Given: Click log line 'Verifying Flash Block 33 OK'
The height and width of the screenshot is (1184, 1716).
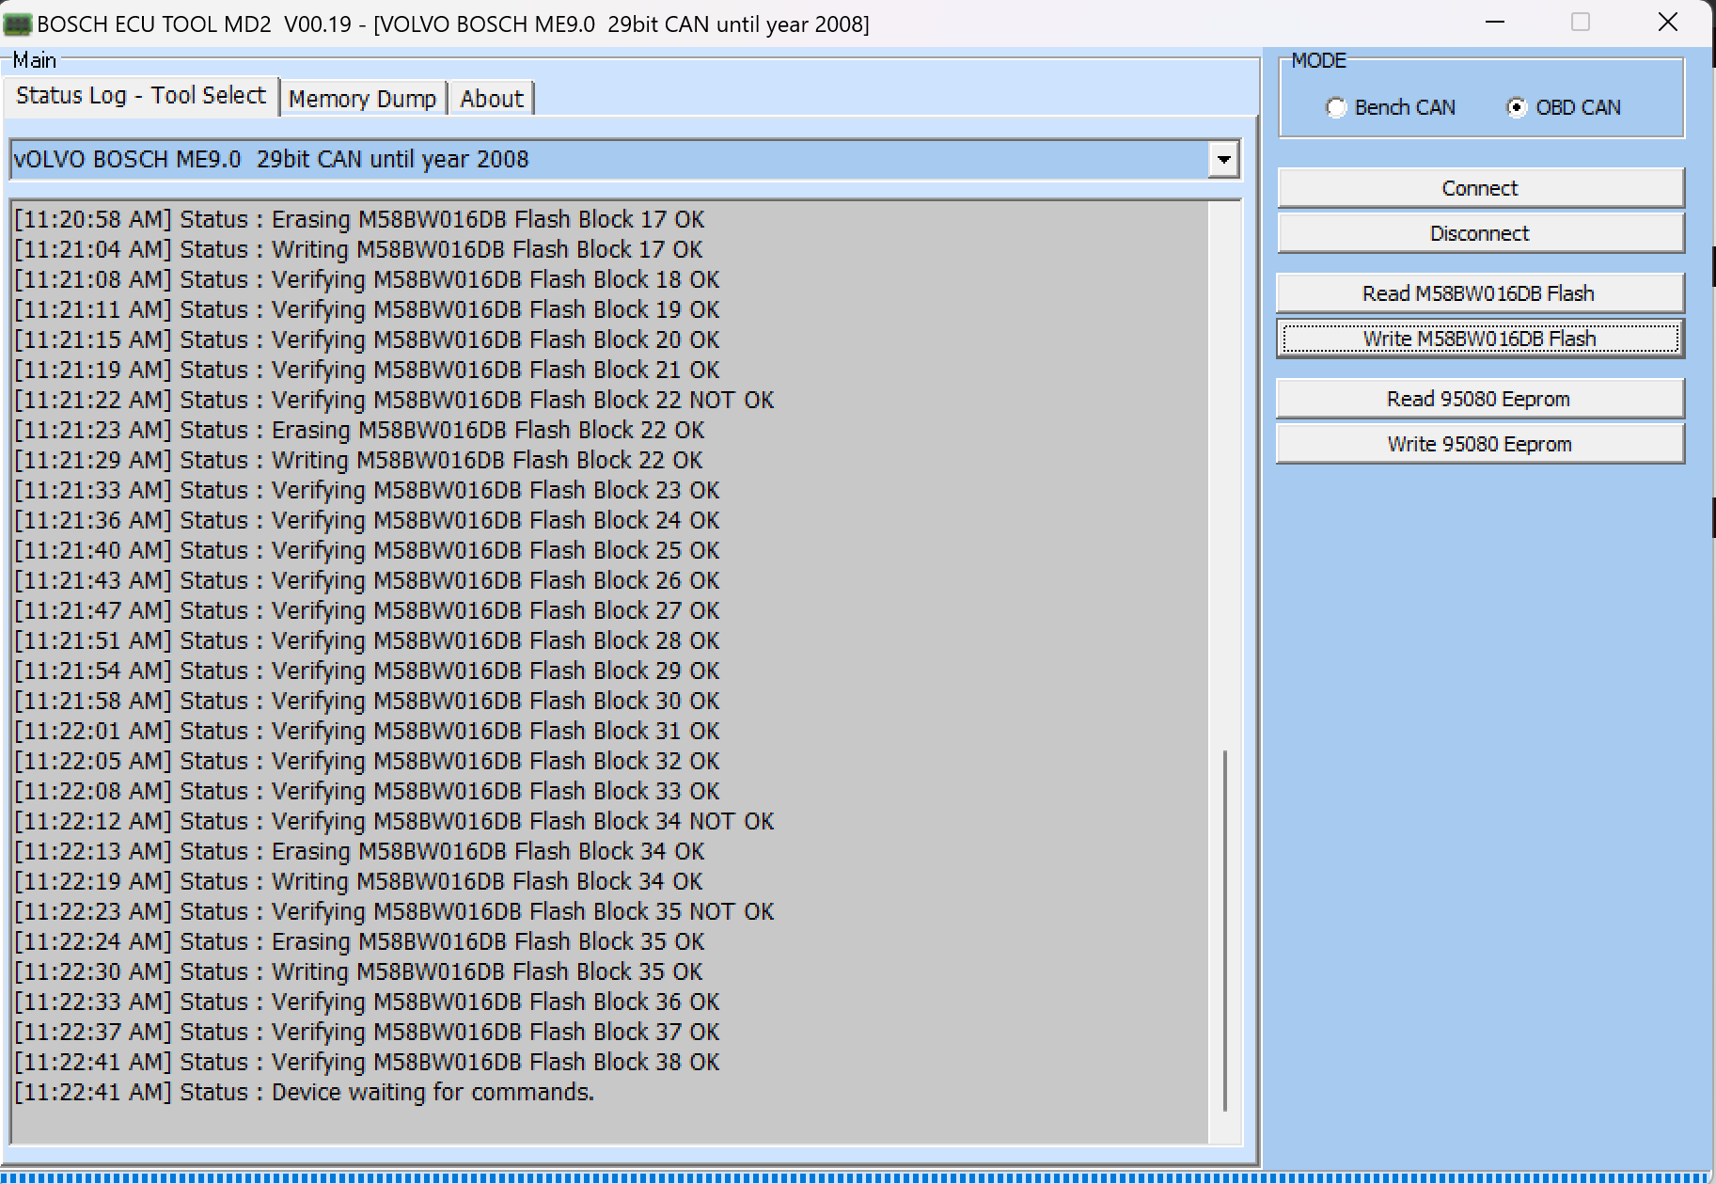Looking at the screenshot, I should (x=367, y=791).
